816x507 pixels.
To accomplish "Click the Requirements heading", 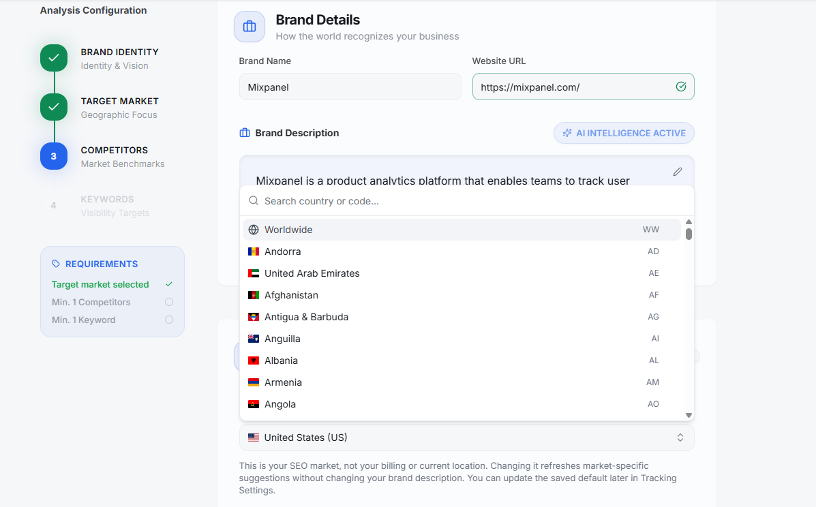I will coord(102,264).
